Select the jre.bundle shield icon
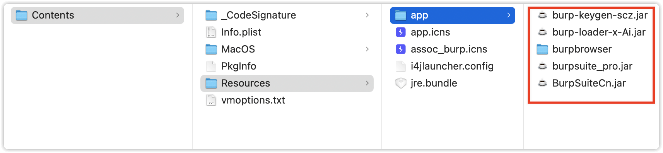663x153 pixels. point(401,83)
